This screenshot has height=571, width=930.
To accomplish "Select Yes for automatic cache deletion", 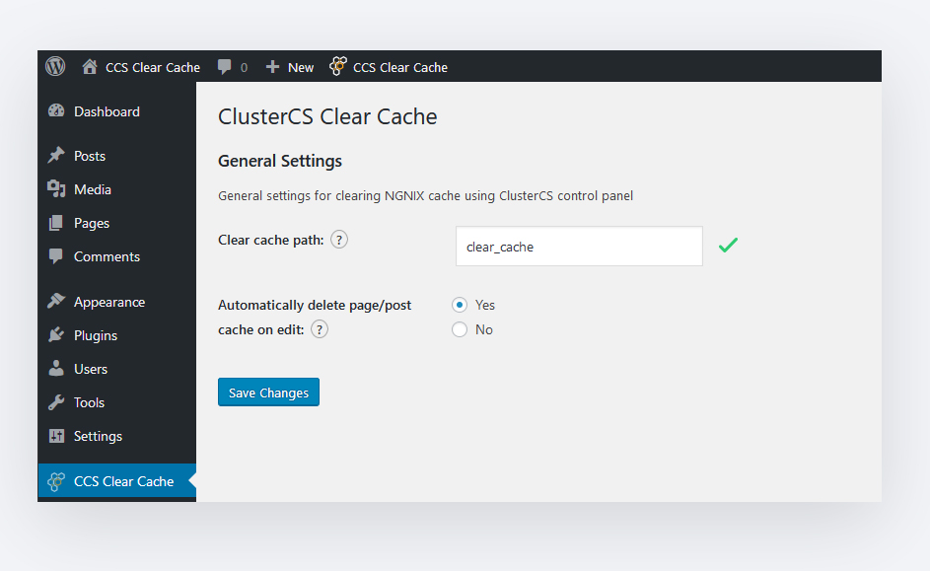I will point(460,305).
